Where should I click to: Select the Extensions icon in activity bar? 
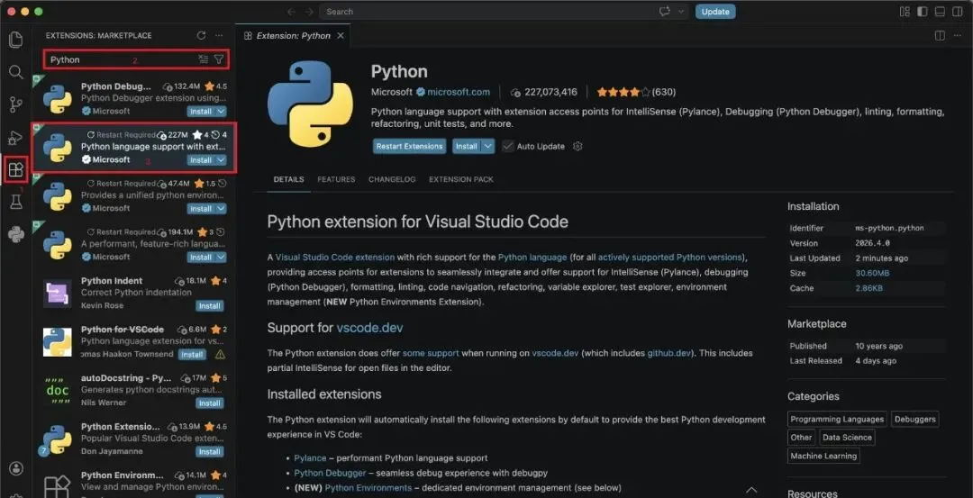click(x=15, y=169)
